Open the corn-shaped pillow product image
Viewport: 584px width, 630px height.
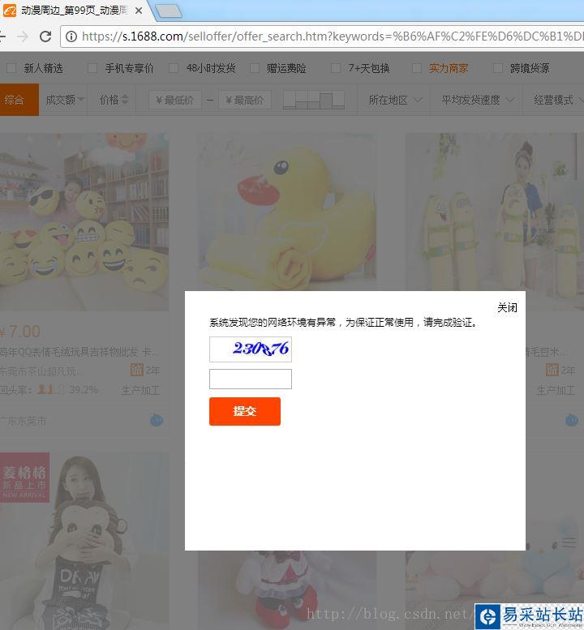pos(493,212)
